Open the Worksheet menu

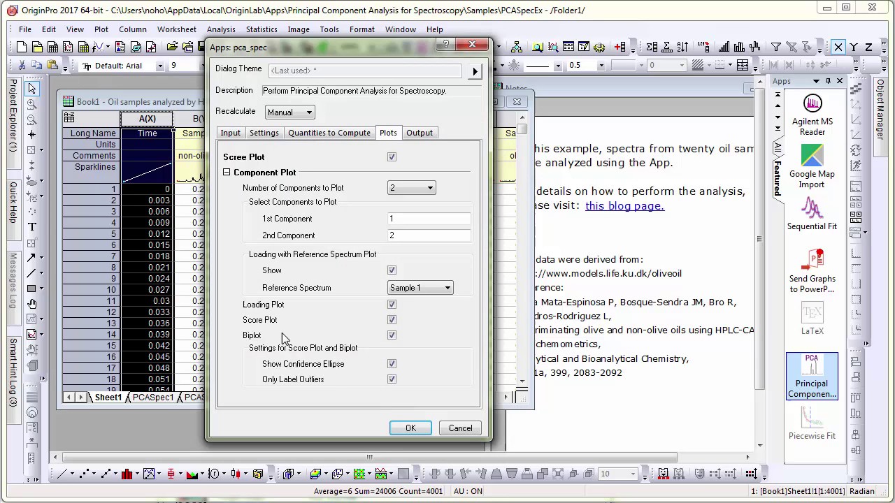(177, 29)
